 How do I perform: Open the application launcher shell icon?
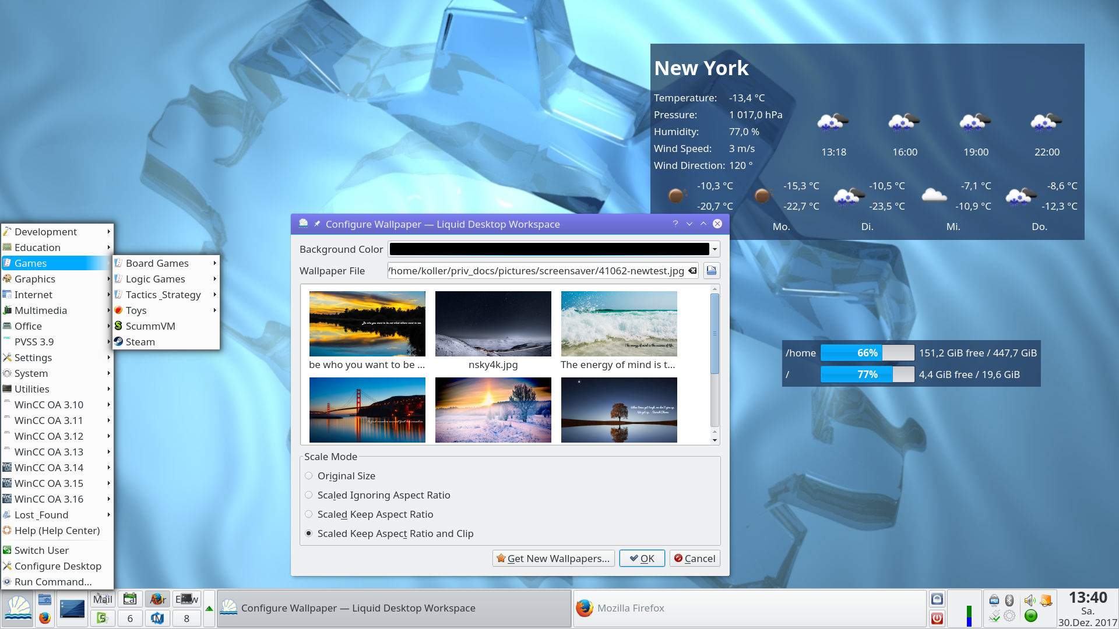point(18,608)
